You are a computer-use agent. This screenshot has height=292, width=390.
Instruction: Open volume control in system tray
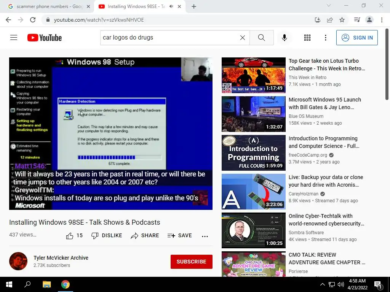pos(341,284)
